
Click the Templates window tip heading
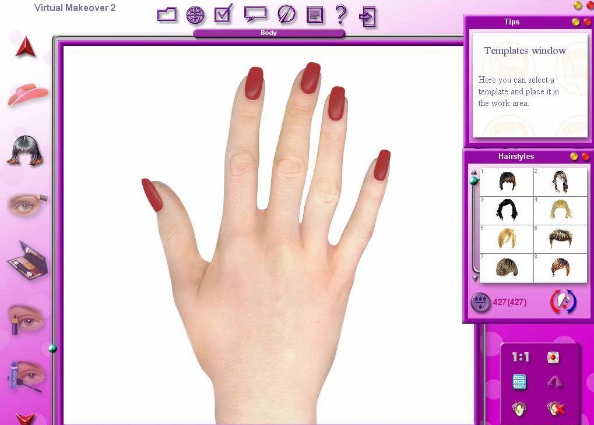click(525, 51)
